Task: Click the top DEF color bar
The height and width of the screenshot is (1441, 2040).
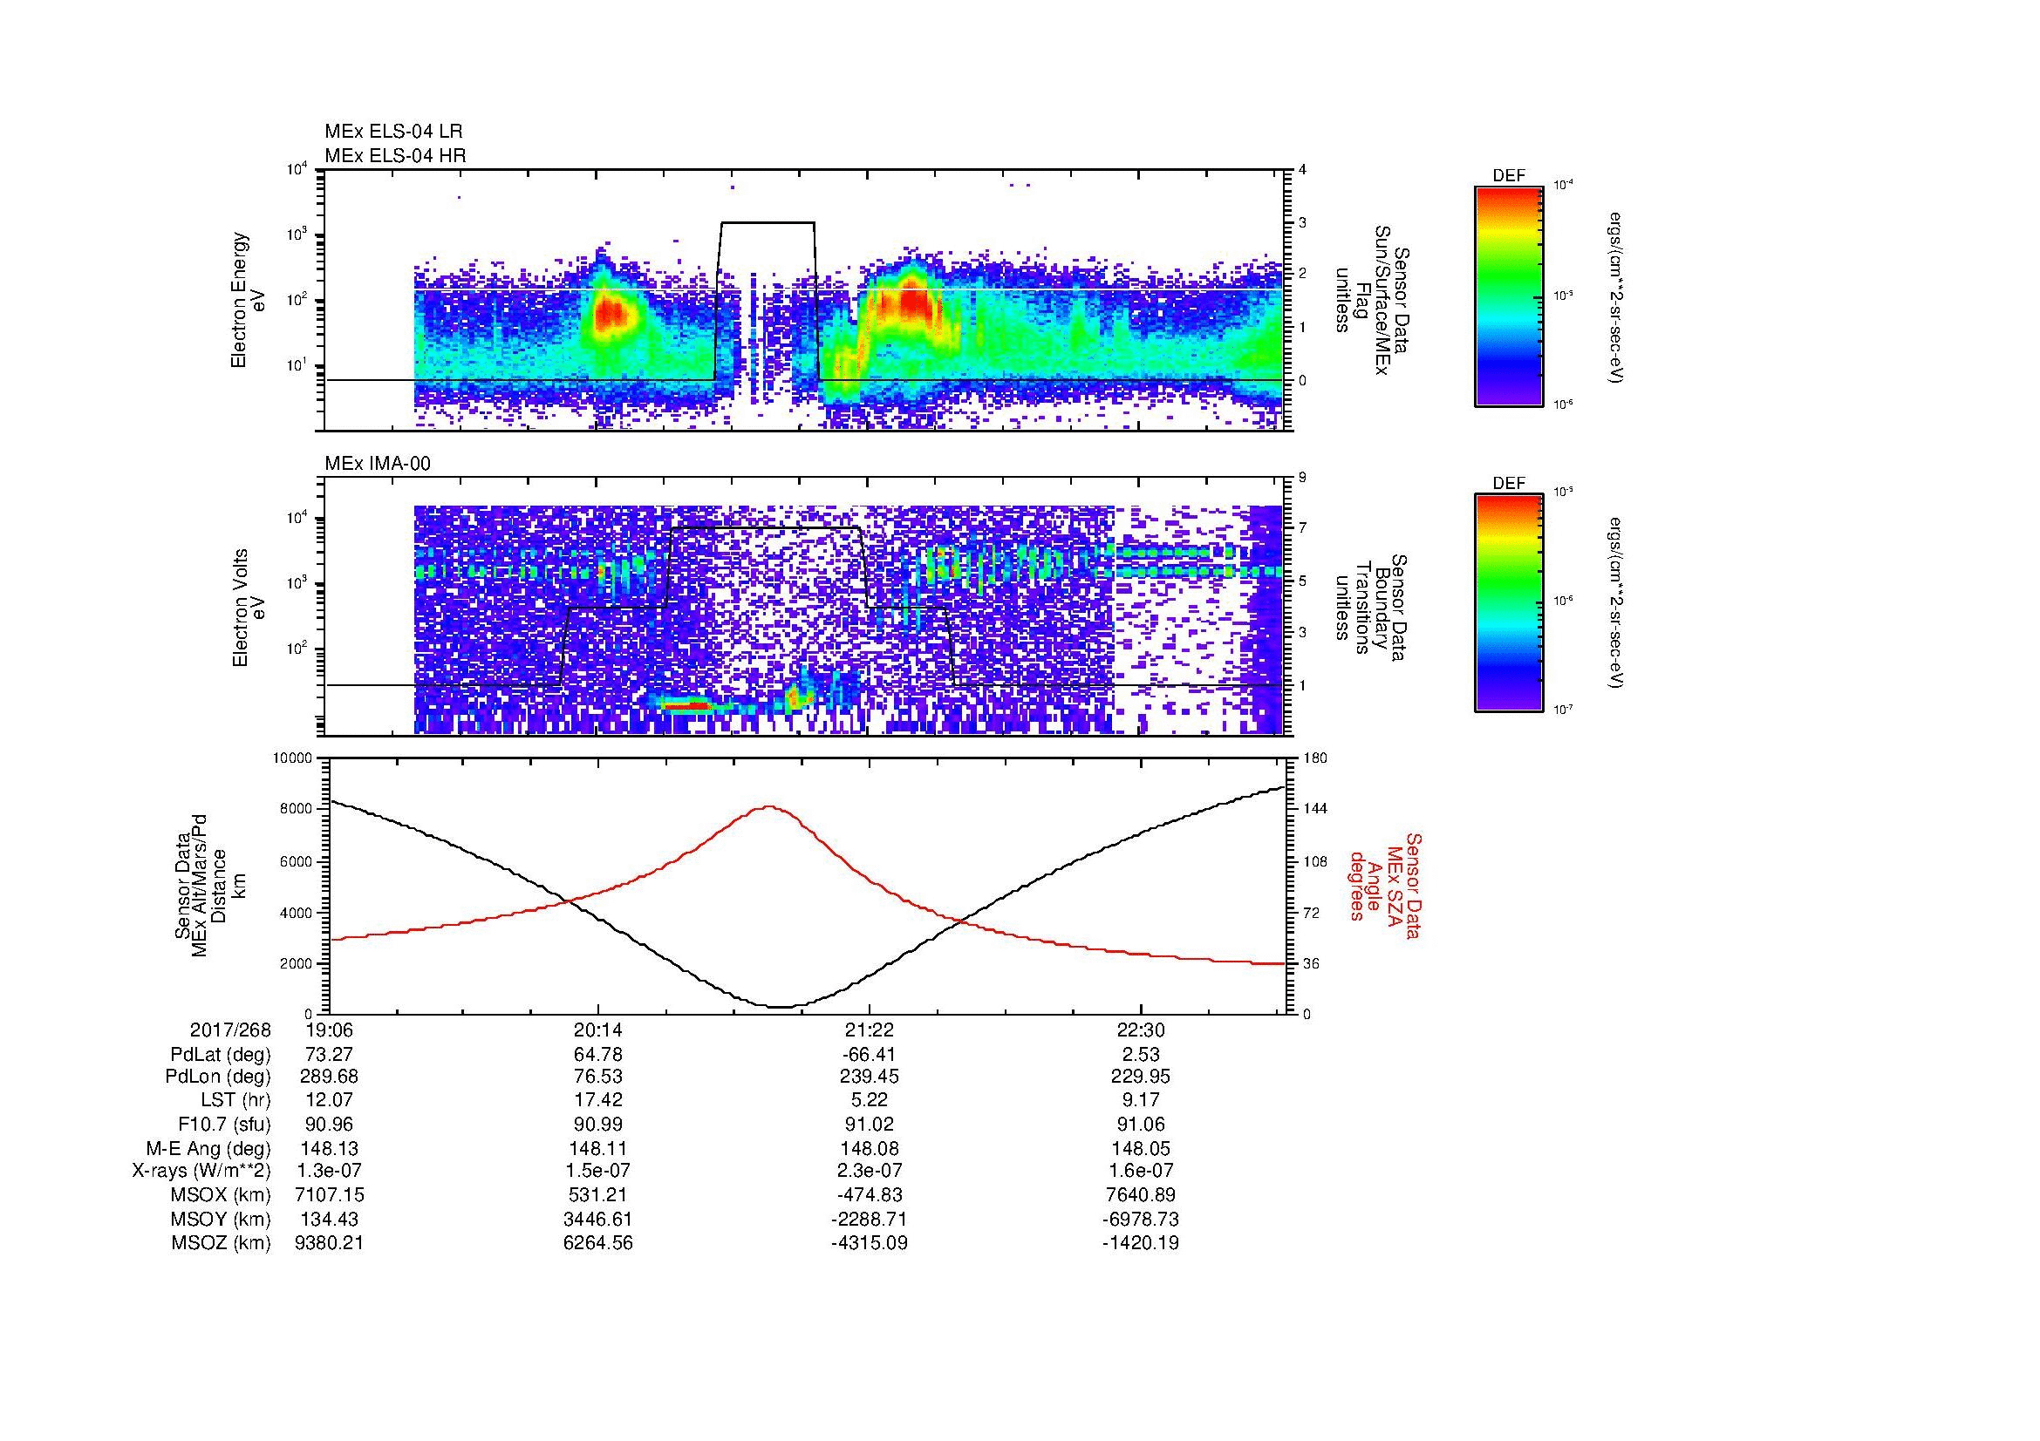Action: pos(1509,296)
